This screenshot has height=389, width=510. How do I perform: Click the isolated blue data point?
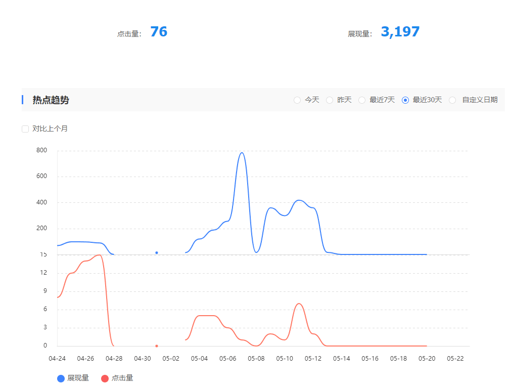(x=157, y=252)
